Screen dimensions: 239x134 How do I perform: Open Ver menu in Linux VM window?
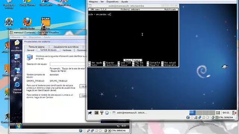point(102,1)
